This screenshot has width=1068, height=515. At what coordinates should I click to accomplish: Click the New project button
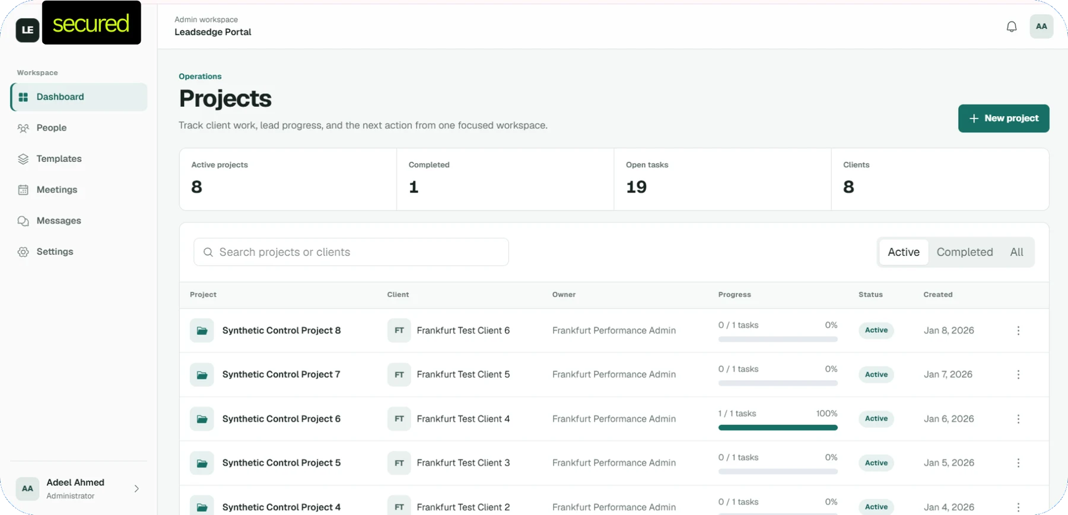pos(1003,118)
